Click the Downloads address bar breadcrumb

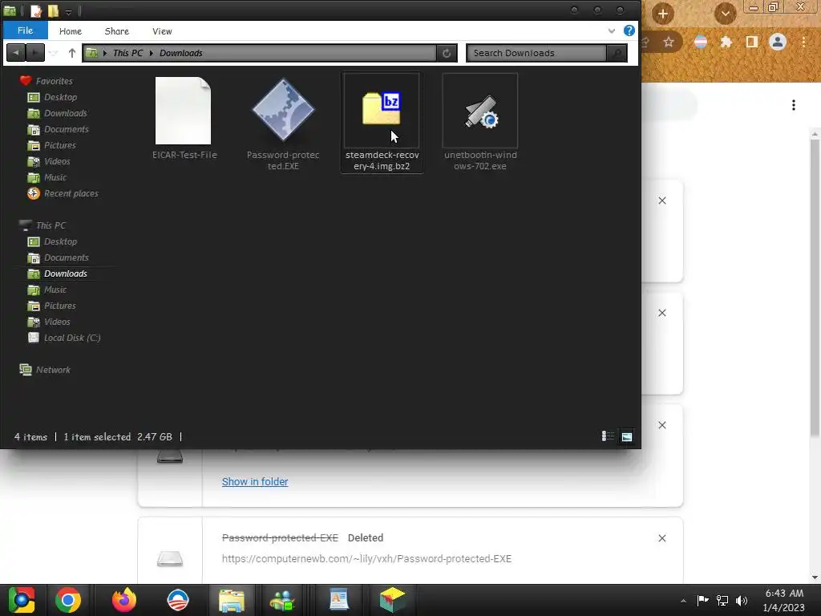180,53
